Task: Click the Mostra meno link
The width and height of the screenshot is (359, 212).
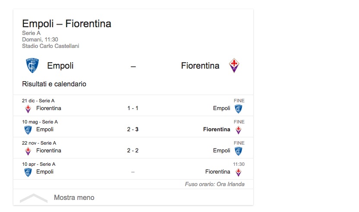Action: coord(74,198)
